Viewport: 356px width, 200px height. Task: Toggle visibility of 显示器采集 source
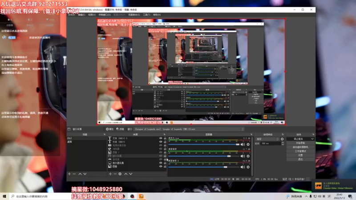(x=161, y=163)
